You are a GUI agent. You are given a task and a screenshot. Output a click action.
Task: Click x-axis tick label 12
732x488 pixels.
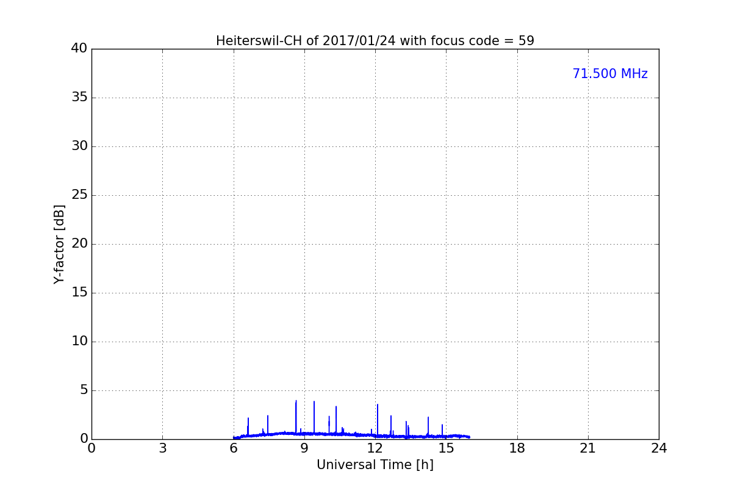375,448
